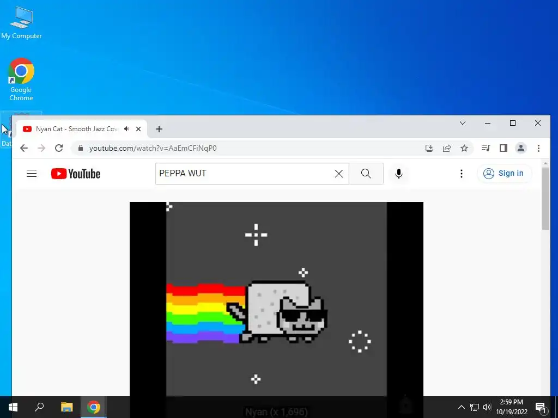Viewport: 558px width, 418px height.
Task: Open the volume tray icon
Action: 487,407
